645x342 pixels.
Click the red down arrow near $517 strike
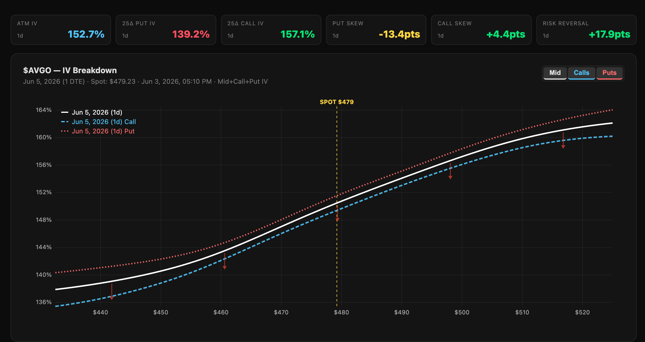point(563,140)
